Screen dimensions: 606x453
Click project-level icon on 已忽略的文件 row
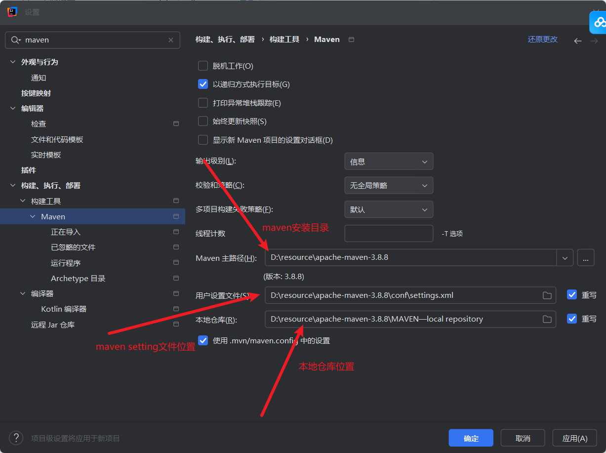176,247
